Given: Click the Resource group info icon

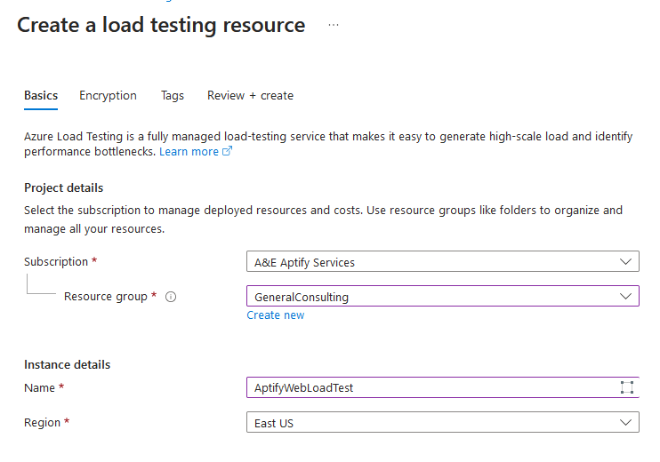Looking at the screenshot, I should coord(171,297).
